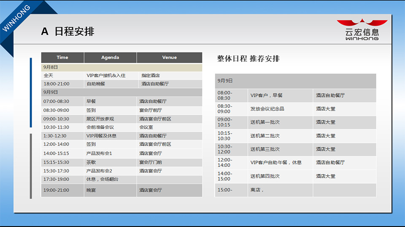The width and height of the screenshot is (405, 227).
Task: Click the 云宏信息 logo text
Action: (x=362, y=32)
